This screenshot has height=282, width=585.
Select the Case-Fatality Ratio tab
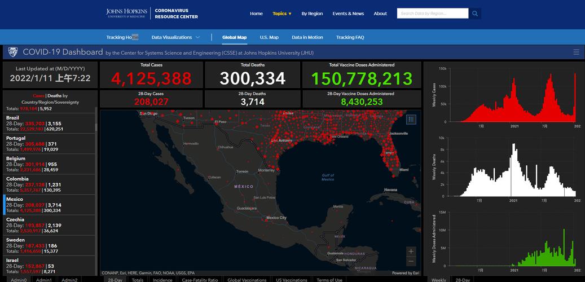pyautogui.click(x=200, y=279)
